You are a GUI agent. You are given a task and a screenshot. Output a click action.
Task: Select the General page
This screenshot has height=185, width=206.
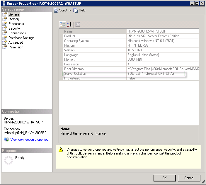click(14, 14)
